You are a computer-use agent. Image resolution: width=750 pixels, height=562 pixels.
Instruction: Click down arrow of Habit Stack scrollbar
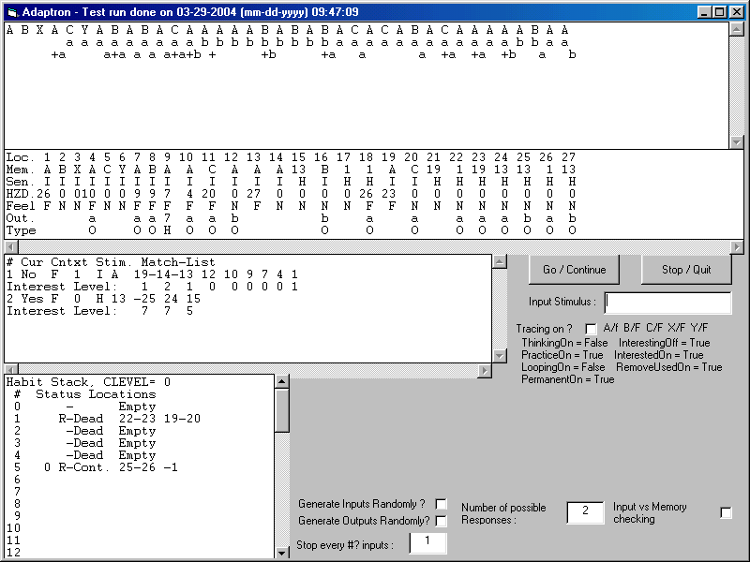click(282, 553)
